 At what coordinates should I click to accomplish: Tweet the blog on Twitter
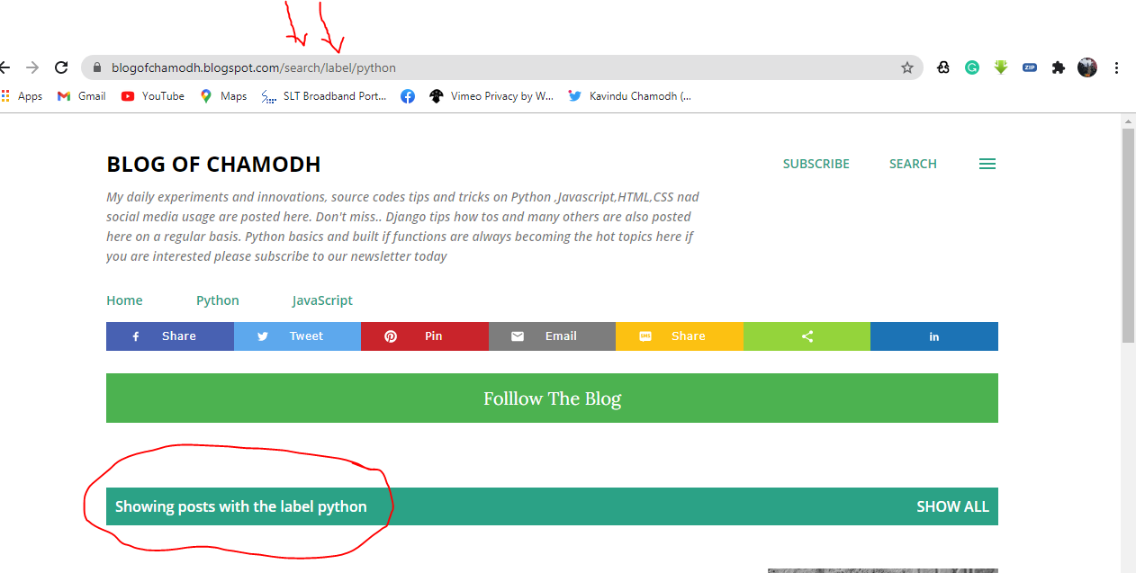(x=297, y=336)
